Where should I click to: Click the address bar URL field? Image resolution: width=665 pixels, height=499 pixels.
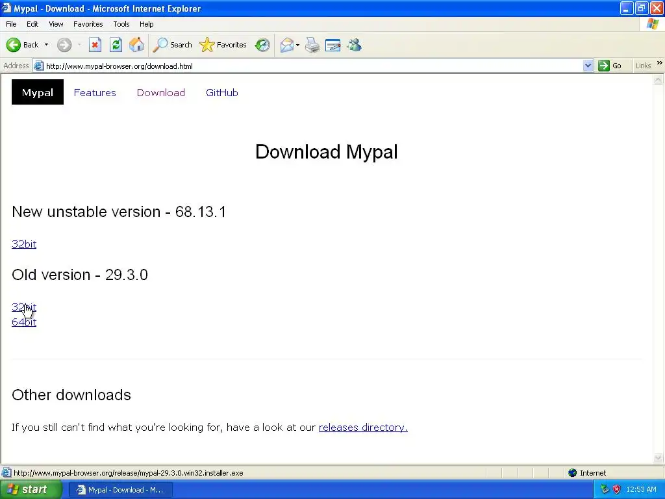click(313, 66)
